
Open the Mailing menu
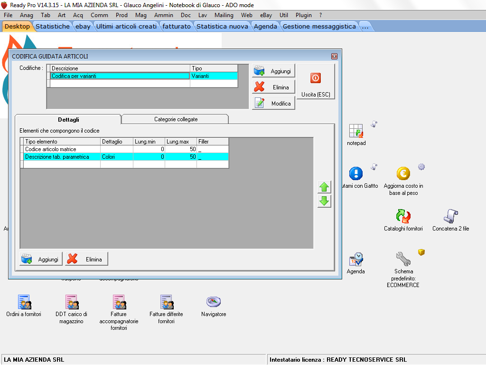(224, 15)
